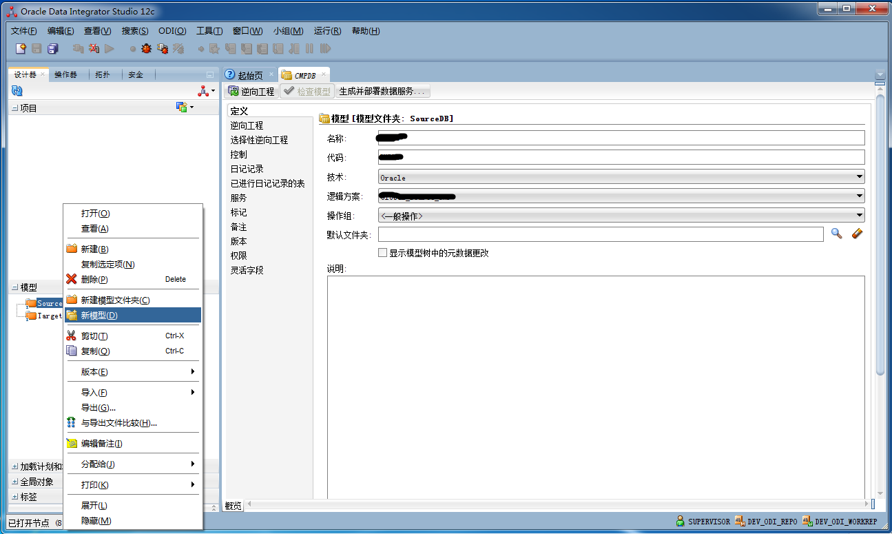
Task: Click the red debug bug toolbar icon
Action: tap(146, 48)
